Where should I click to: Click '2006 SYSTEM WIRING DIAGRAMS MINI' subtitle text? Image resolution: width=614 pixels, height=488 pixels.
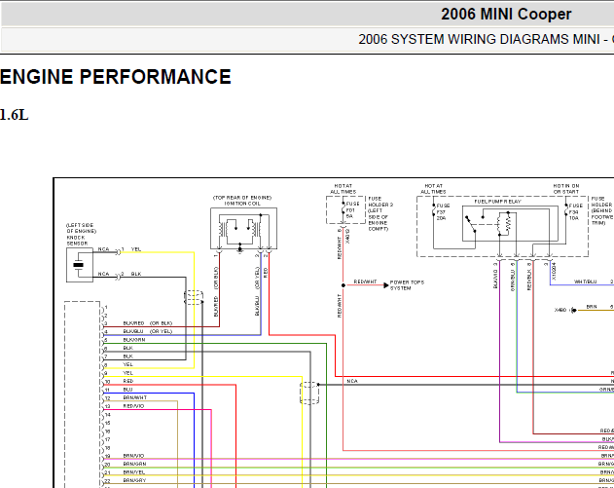pyautogui.click(x=479, y=40)
